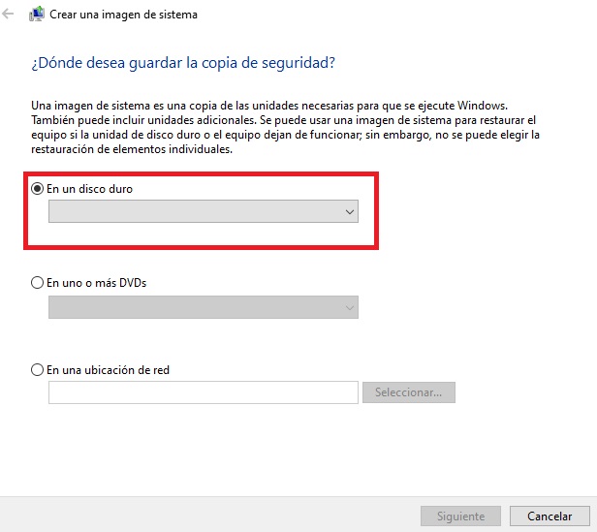The image size is (597, 532).
Task: Choose 'En una ubicación de red' radio button
Action: point(37,370)
